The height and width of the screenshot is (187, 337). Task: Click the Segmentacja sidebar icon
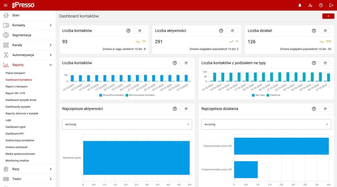6,35
